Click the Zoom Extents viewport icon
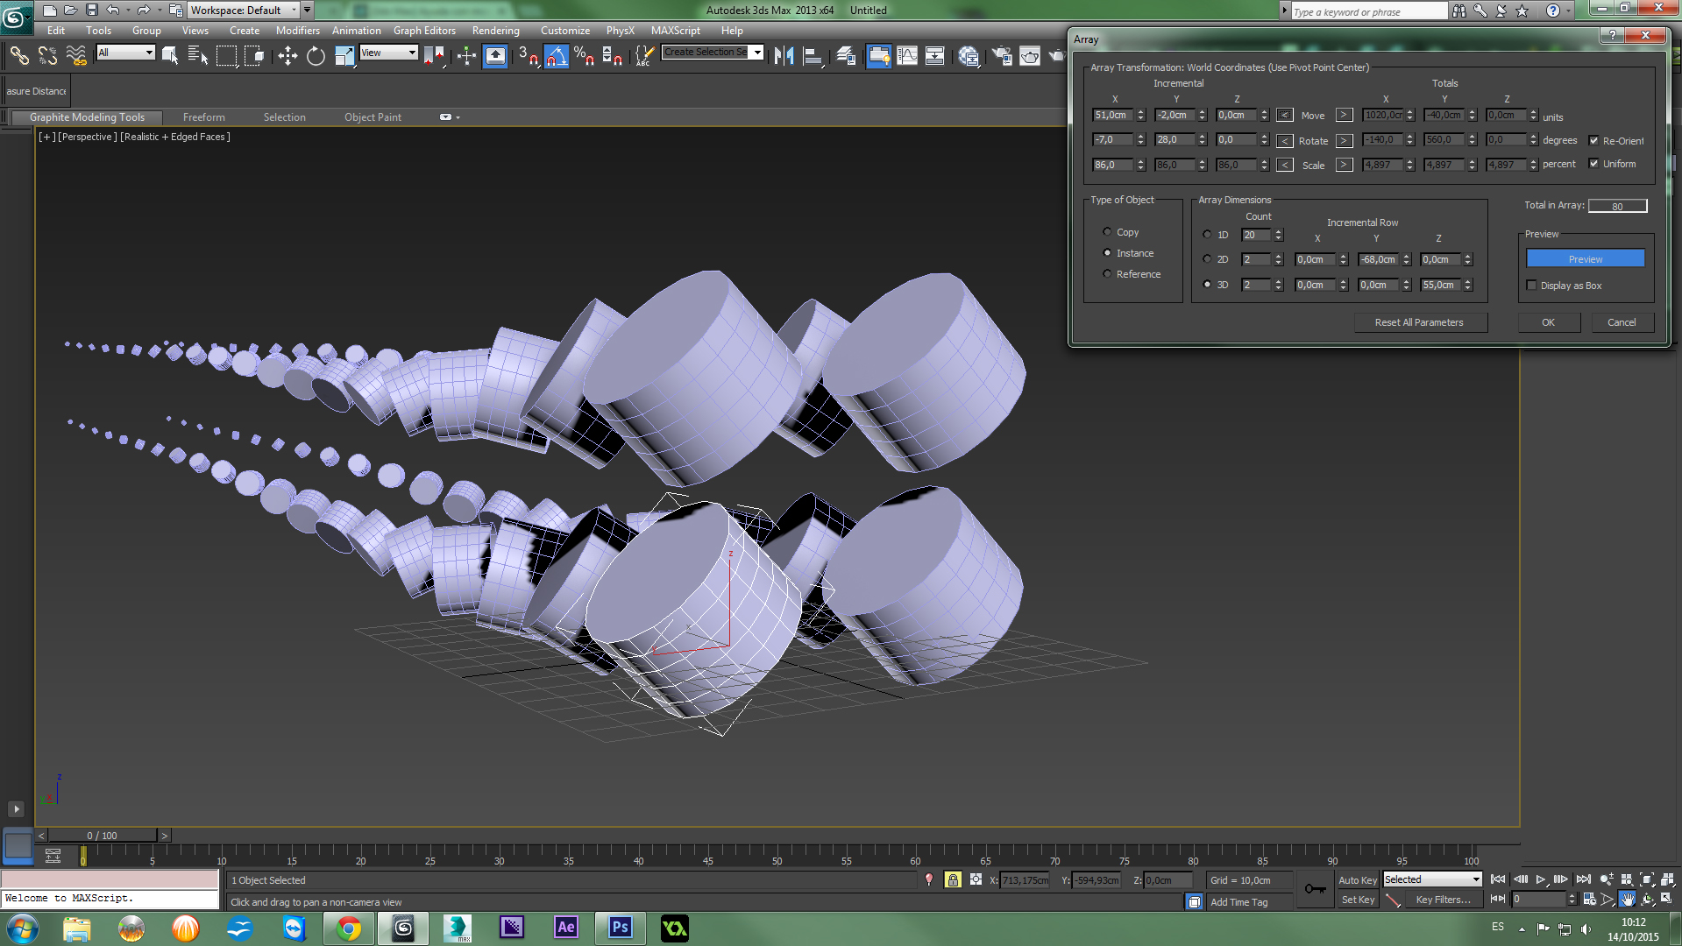The width and height of the screenshot is (1682, 946). (x=1647, y=879)
